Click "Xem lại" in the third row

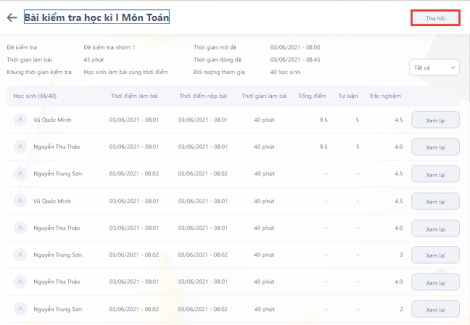435,174
